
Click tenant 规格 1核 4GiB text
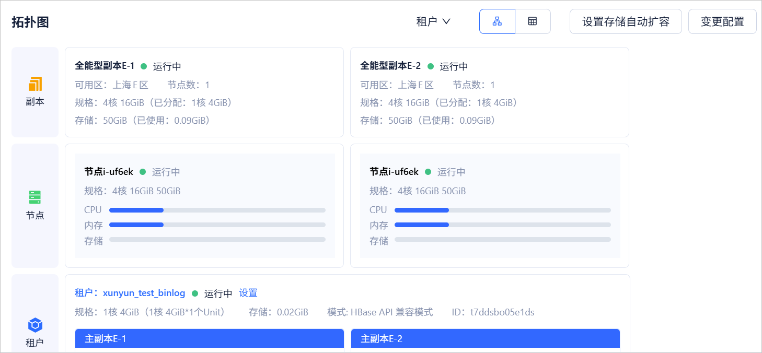(150, 312)
